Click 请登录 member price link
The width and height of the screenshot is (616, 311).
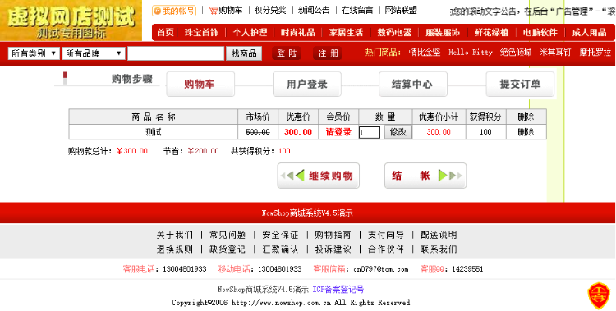point(338,132)
